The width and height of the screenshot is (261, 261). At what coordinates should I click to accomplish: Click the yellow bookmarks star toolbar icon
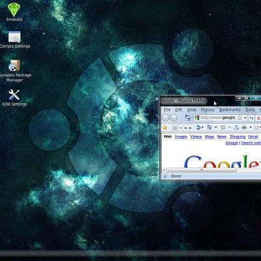click(x=165, y=128)
